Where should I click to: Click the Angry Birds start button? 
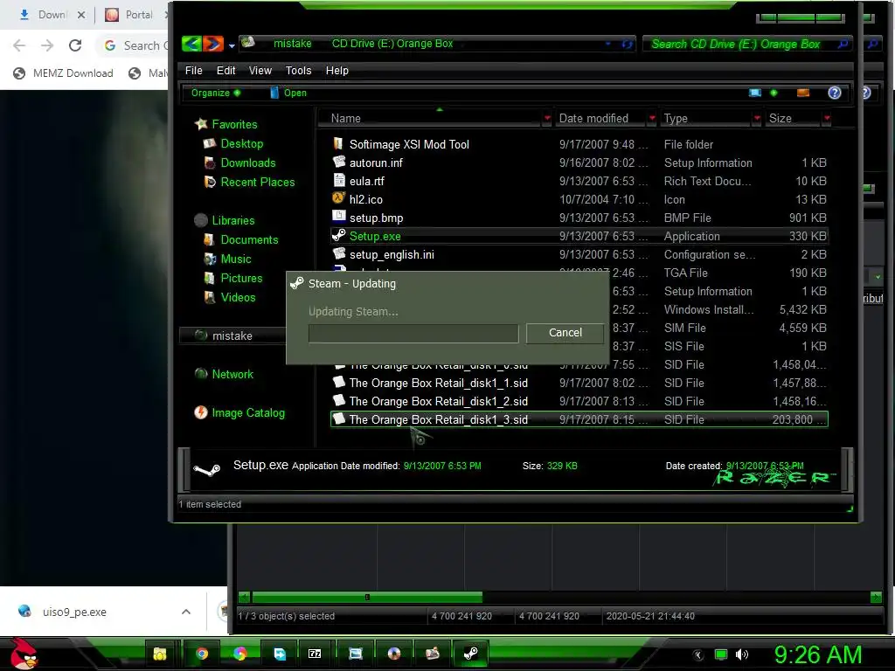click(x=23, y=654)
